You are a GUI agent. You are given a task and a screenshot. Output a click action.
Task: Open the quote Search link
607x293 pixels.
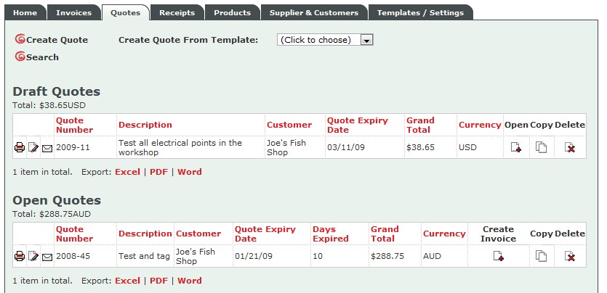(42, 57)
